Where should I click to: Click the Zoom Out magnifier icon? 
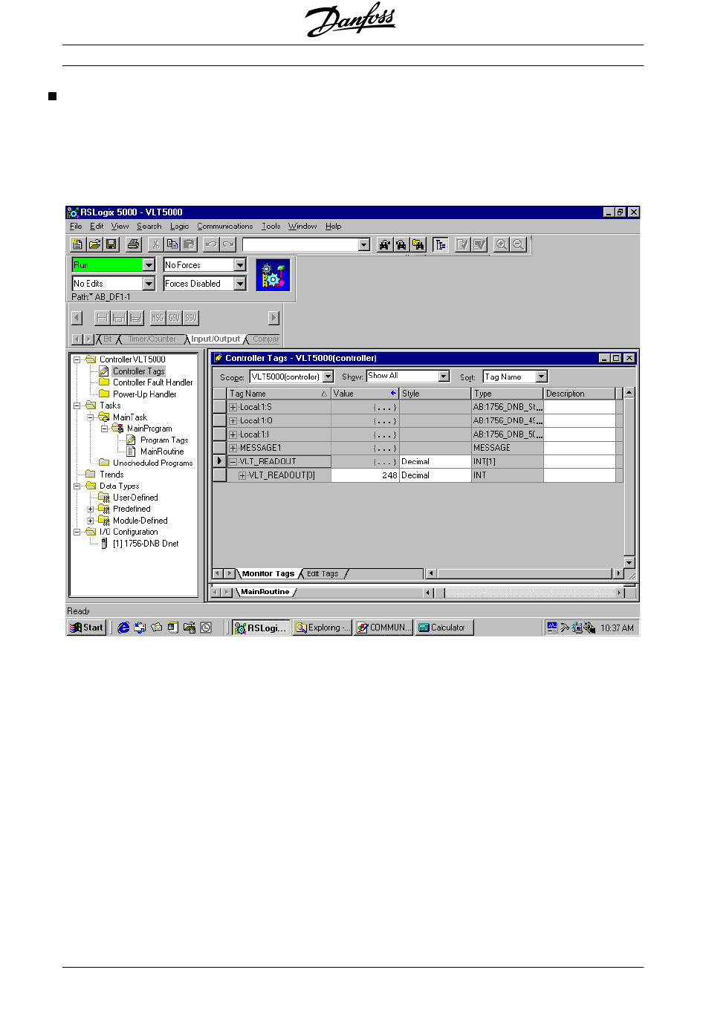(519, 244)
